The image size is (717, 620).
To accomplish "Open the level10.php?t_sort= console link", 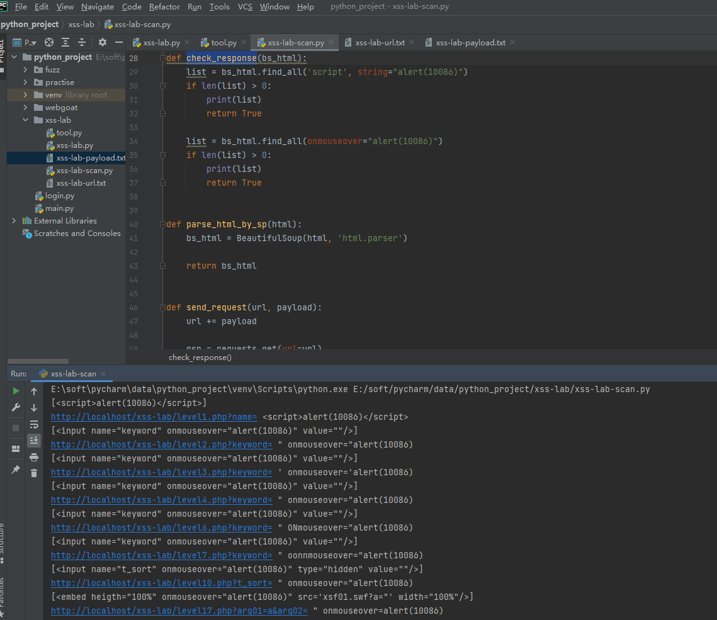I will click(161, 583).
